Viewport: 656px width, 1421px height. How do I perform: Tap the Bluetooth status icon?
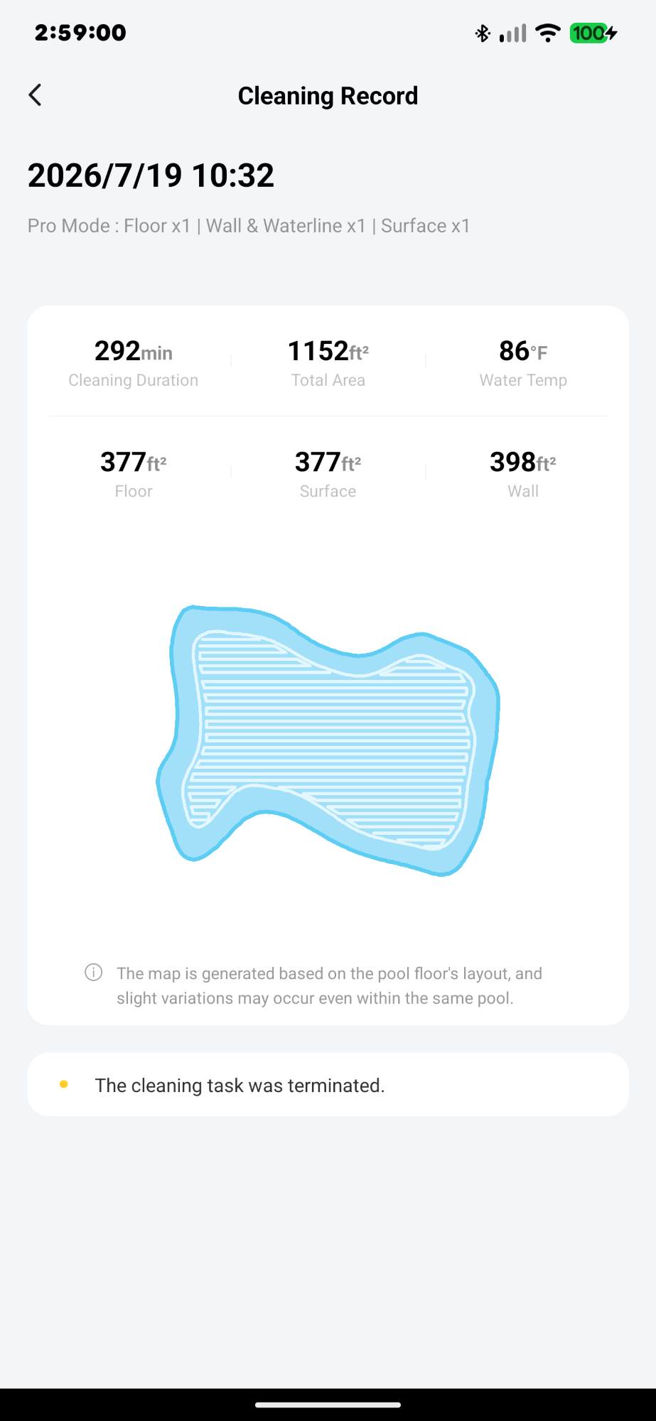[483, 33]
